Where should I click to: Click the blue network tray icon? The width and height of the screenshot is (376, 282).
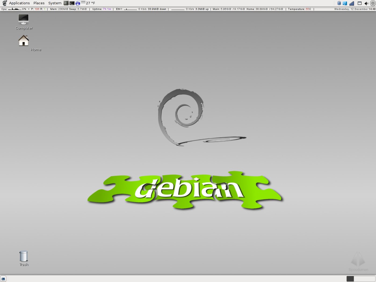tap(345, 3)
